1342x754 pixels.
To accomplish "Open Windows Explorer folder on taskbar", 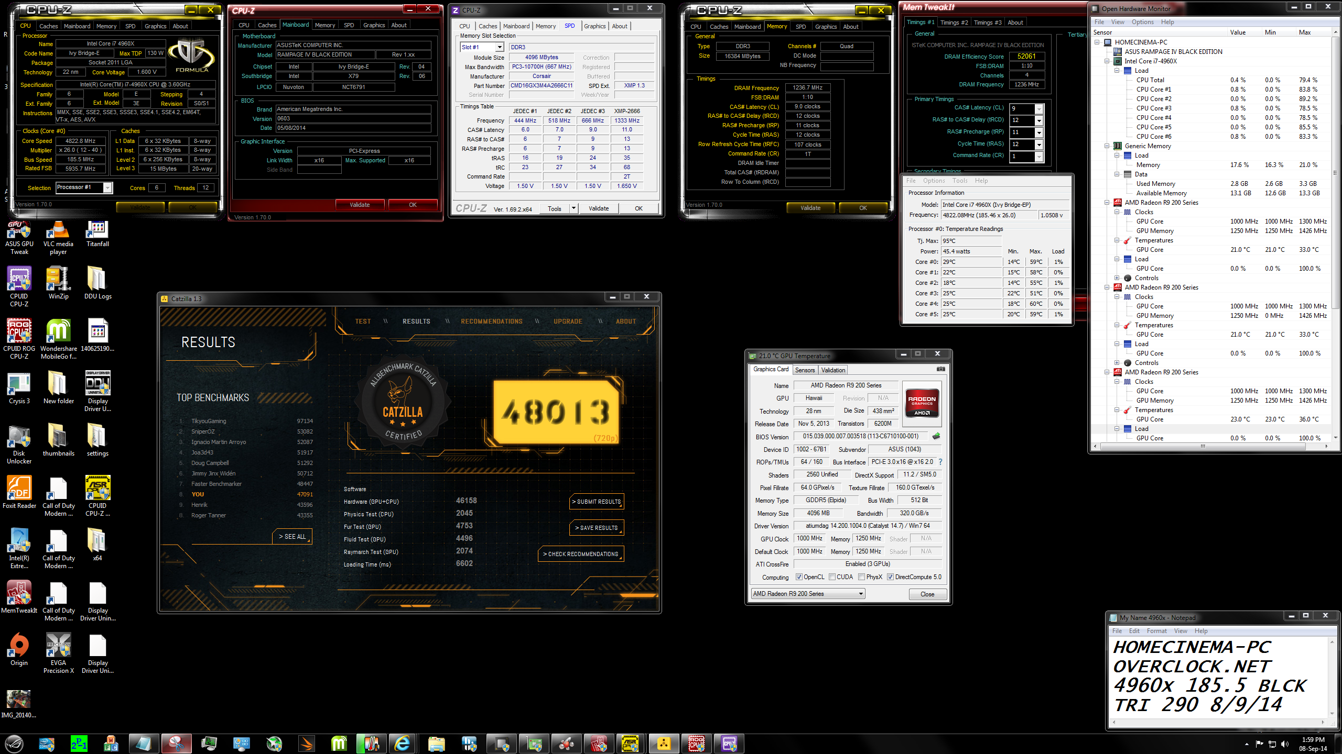I will [x=436, y=744].
